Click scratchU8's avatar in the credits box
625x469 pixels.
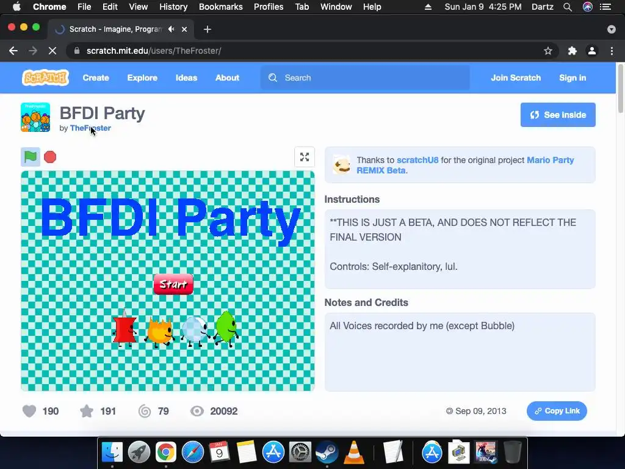click(342, 164)
